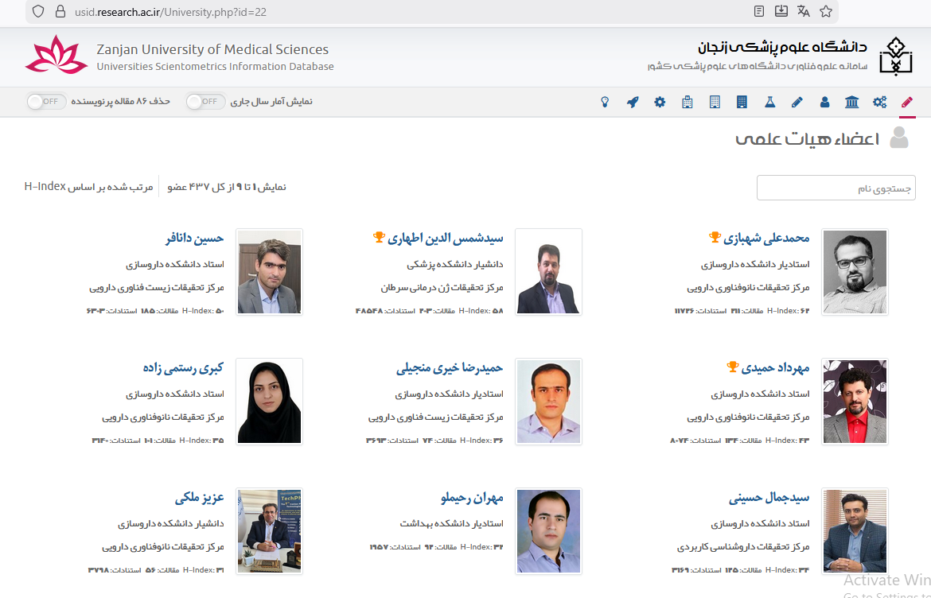Image resolution: width=931 pixels, height=598 pixels.
Task: Click the 'مرکز تحقیقات ژن درمانی سرطان' text
Action: click(x=442, y=288)
